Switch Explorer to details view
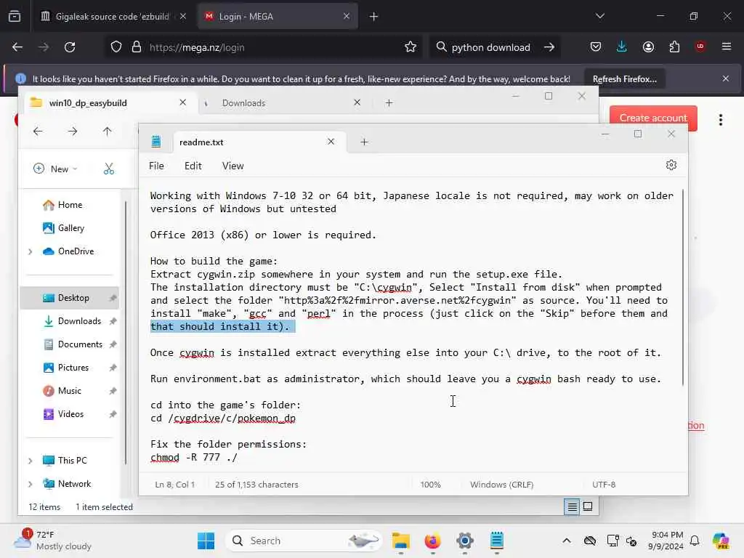Viewport: 744px width, 558px height. coord(573,507)
